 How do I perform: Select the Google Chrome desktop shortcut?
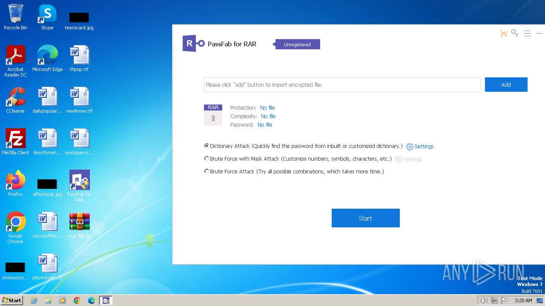click(15, 228)
